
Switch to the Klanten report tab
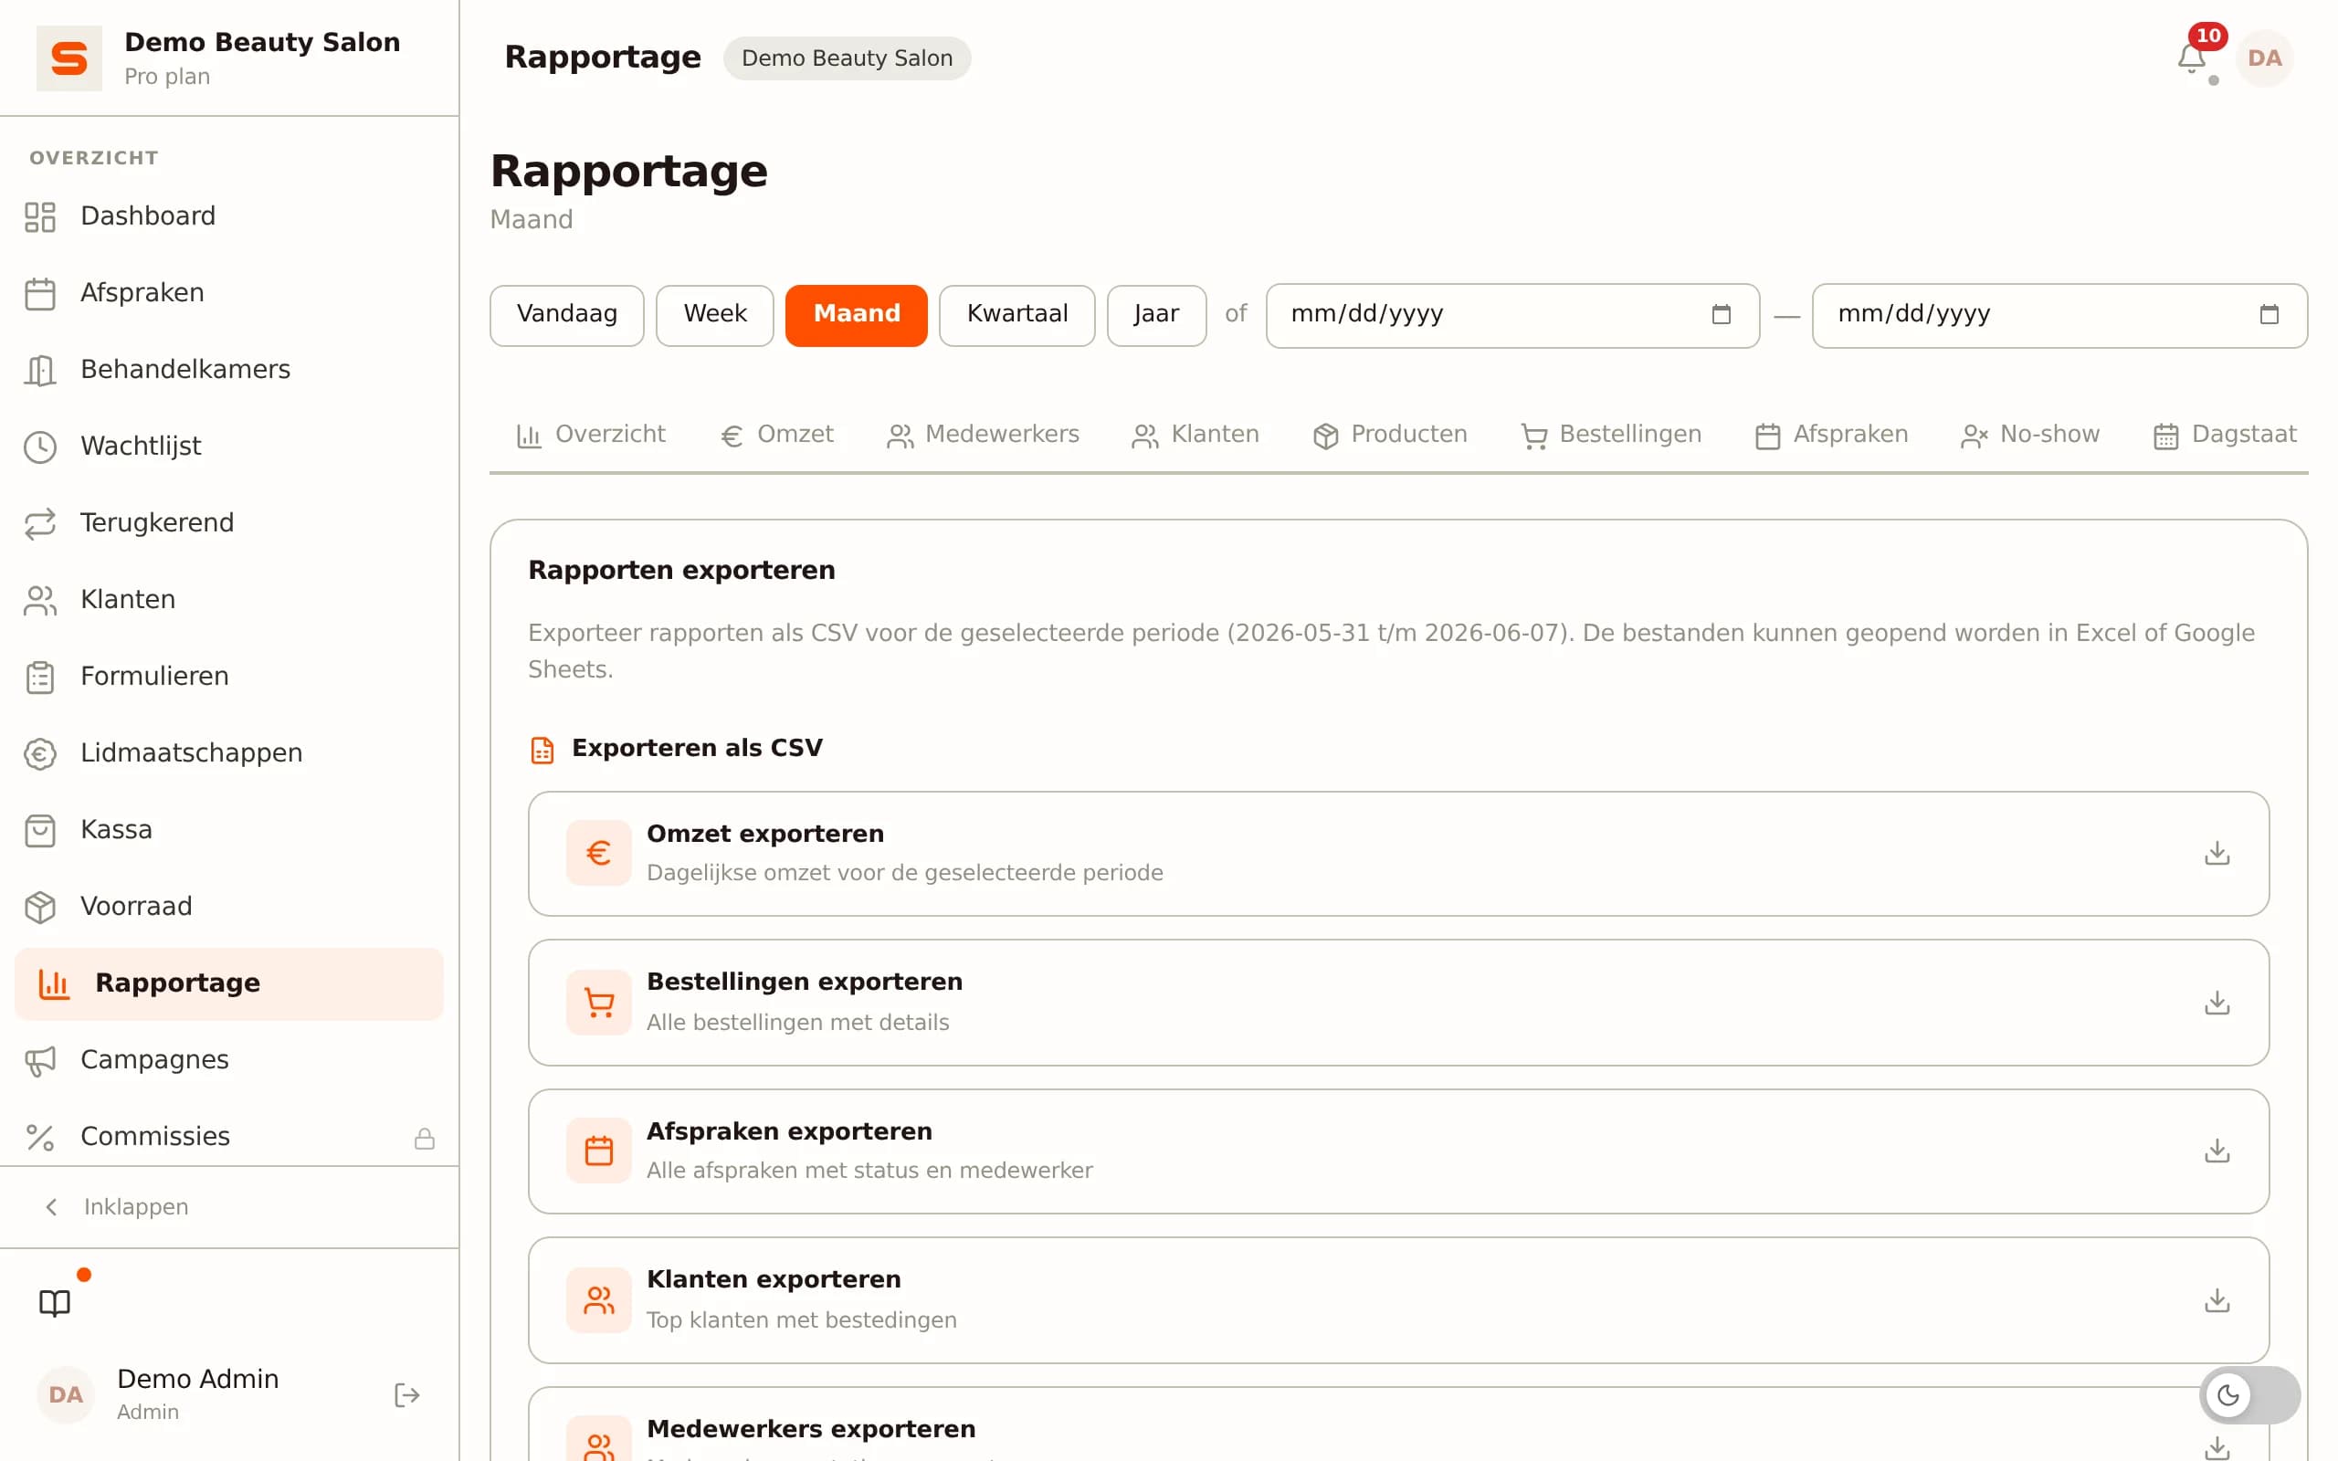(x=1195, y=435)
